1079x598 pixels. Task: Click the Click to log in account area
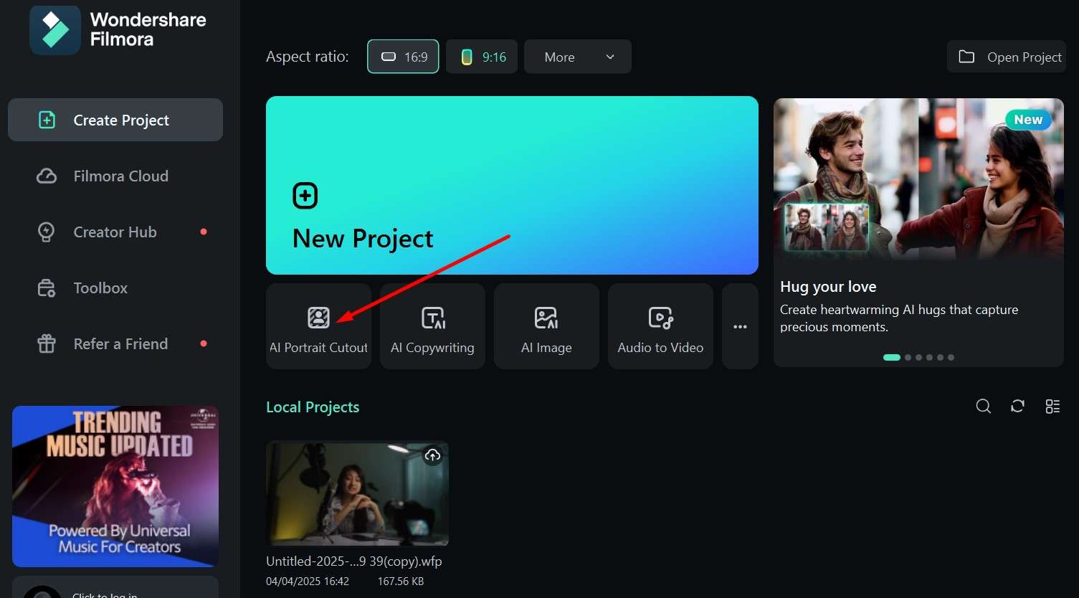(115, 587)
